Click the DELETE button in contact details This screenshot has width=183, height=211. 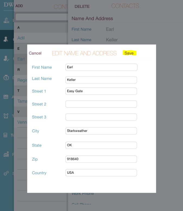82,7
